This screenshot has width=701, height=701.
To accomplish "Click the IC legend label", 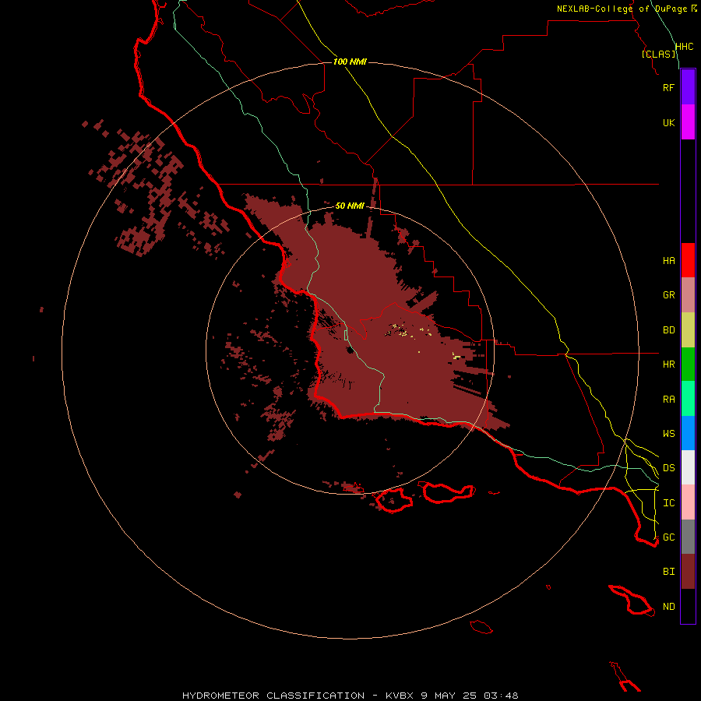I will click(668, 503).
